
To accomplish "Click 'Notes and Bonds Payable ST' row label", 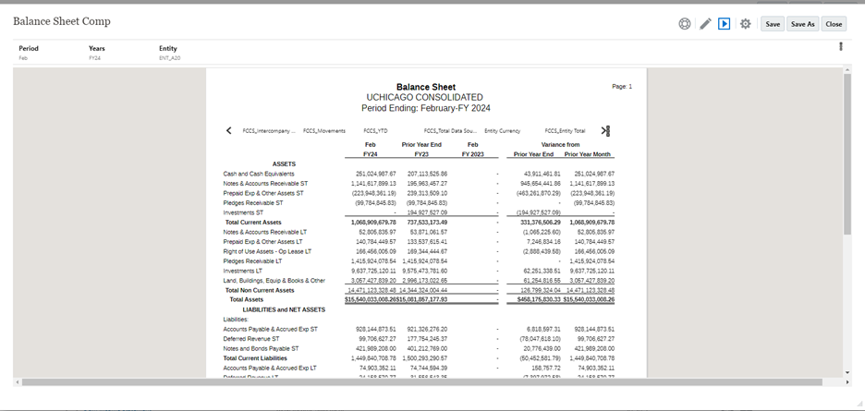I will [x=261, y=349].
